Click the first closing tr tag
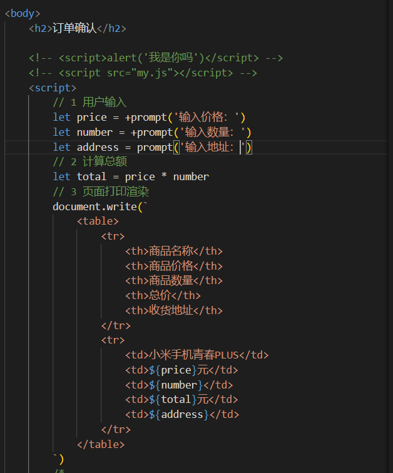This screenshot has width=393, height=473. pos(116,325)
